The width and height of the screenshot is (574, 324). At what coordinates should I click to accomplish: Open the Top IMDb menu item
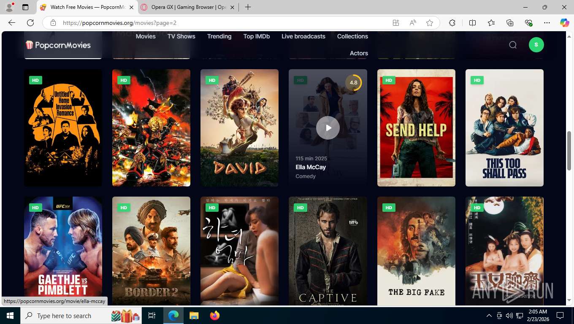[257, 36]
